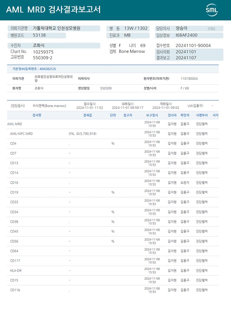Image resolution: width=231 pixels, height=327 pixels.
Task: Click the CD117 test name
Action: pyautogui.click(x=15, y=261)
